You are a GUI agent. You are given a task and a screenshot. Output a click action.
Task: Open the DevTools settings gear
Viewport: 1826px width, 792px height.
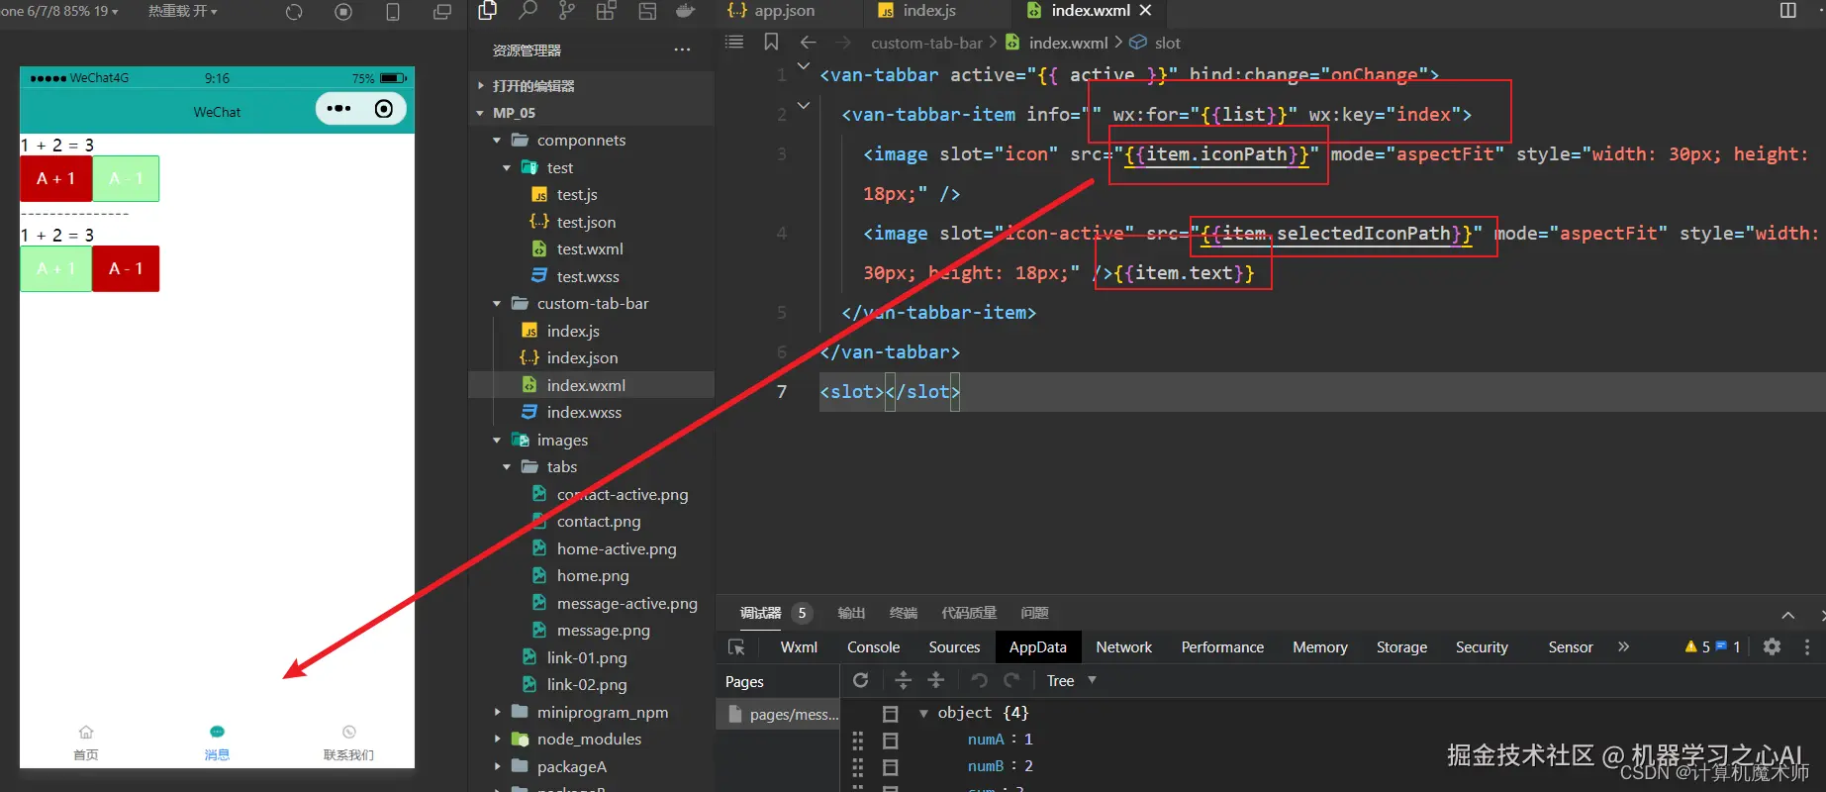[x=1772, y=646]
